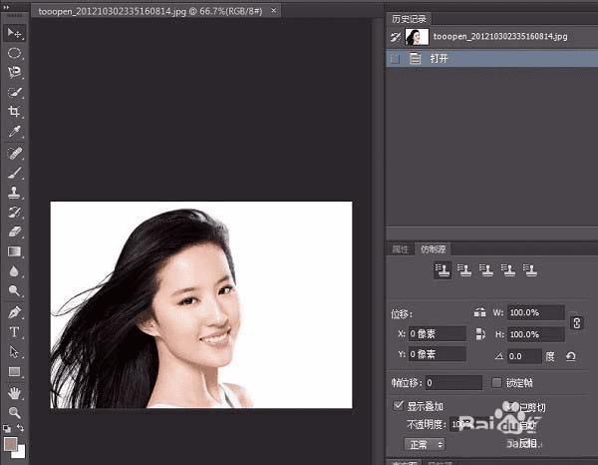Select the Elliptical Marquee tool
The height and width of the screenshot is (465, 598).
click(15, 53)
